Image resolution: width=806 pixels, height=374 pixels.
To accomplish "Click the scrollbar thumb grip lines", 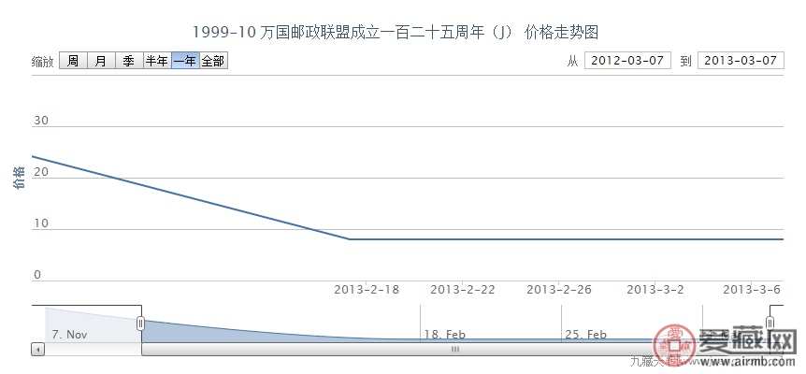I will (455, 349).
